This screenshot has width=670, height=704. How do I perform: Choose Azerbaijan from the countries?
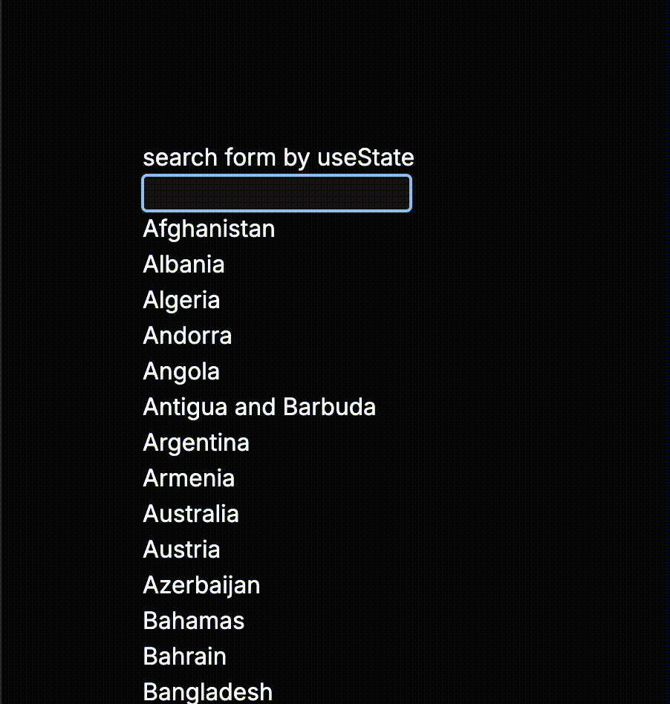201,585
